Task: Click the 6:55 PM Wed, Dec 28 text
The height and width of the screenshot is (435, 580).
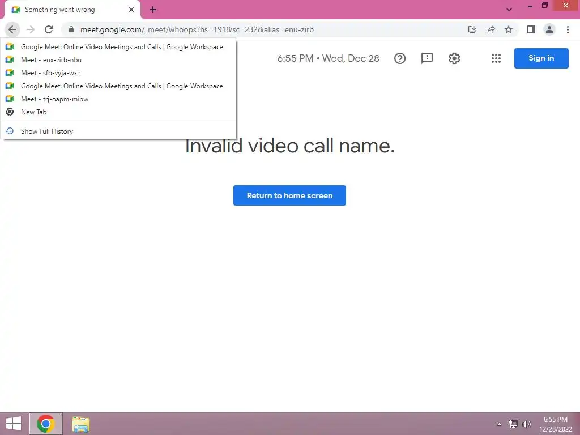Action: [x=328, y=58]
